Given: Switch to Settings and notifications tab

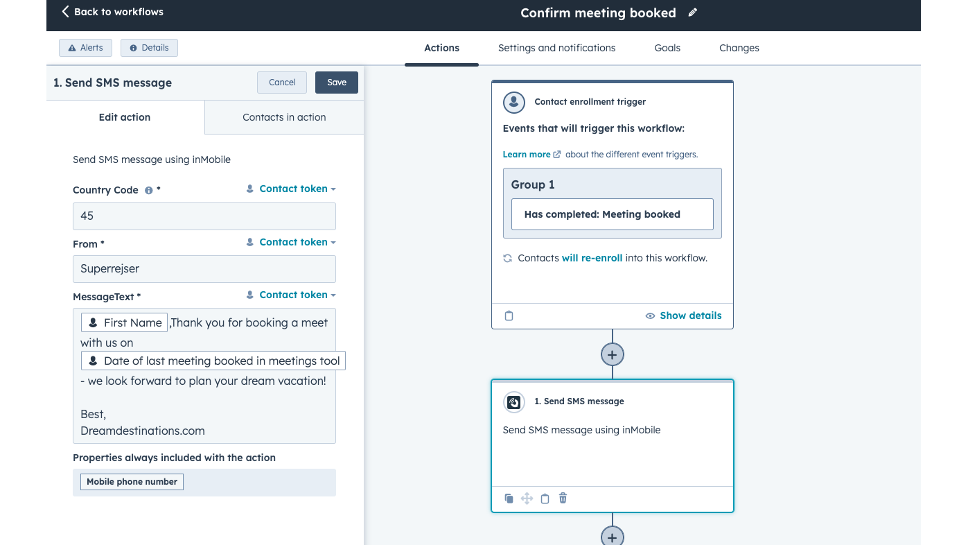Looking at the screenshot, I should pos(556,48).
